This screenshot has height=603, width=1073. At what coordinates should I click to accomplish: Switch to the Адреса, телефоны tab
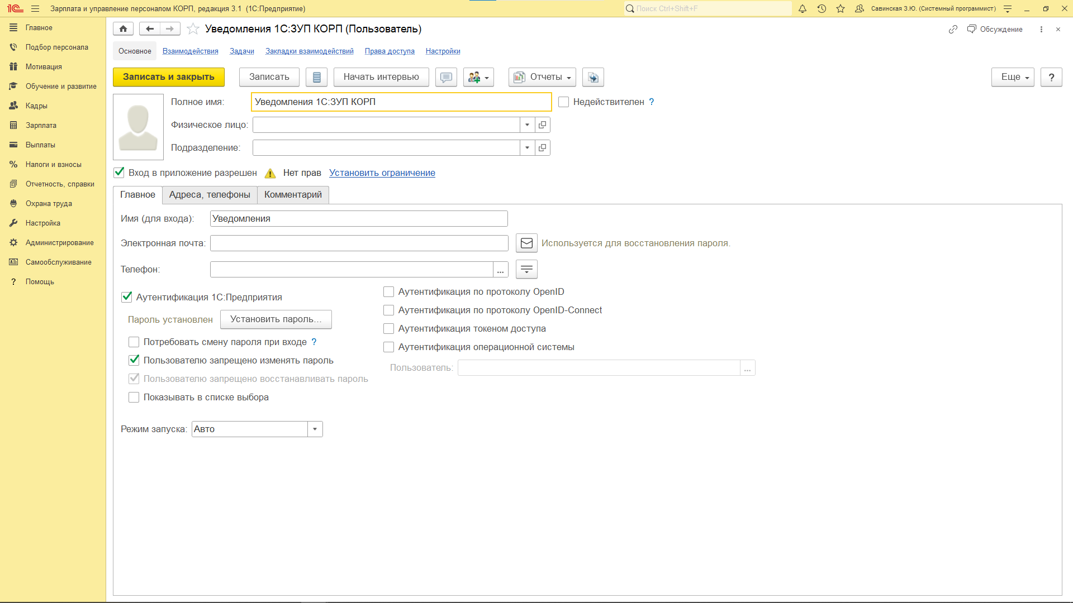pos(210,195)
